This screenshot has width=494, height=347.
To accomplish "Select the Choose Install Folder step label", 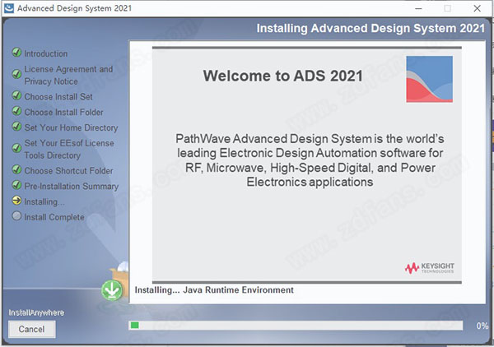I will (x=63, y=112).
